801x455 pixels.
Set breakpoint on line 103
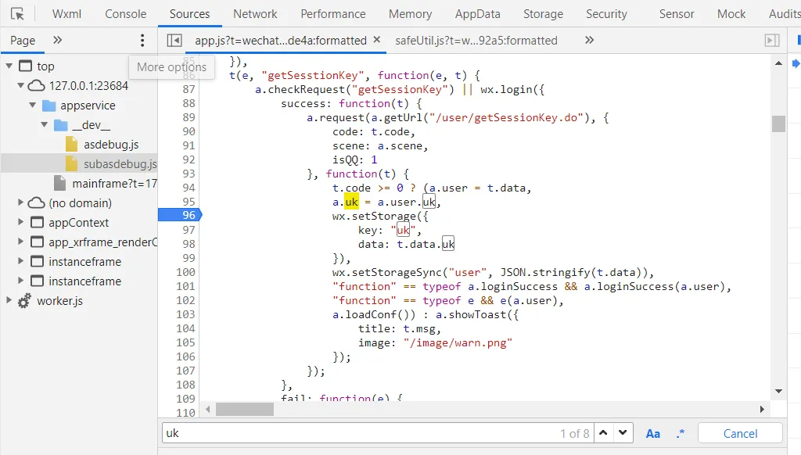click(x=185, y=314)
